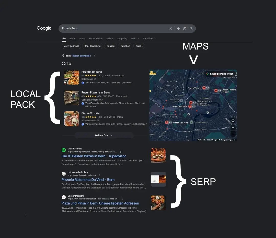Viewport: 276px width, 238px height.
Task: Center map on my location icon
Action: click(233, 121)
